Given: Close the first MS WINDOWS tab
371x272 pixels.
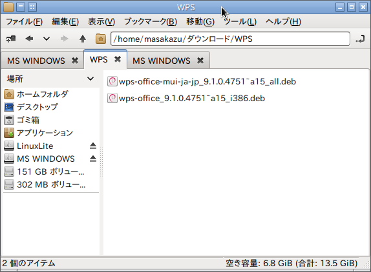Looking at the screenshot, I should 75,61.
